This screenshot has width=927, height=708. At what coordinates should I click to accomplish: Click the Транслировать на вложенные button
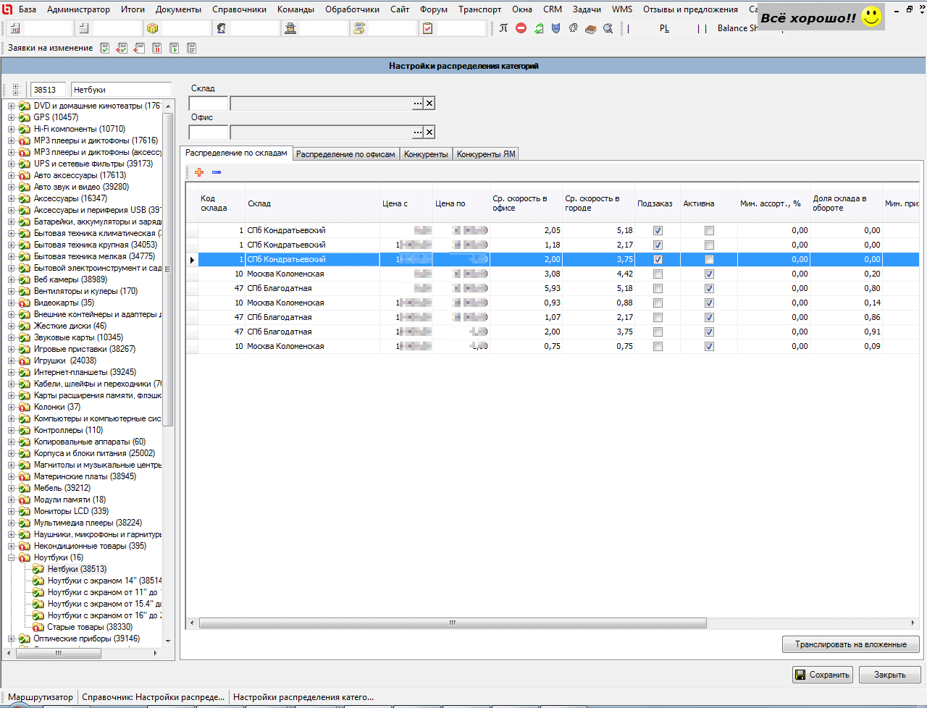point(851,644)
